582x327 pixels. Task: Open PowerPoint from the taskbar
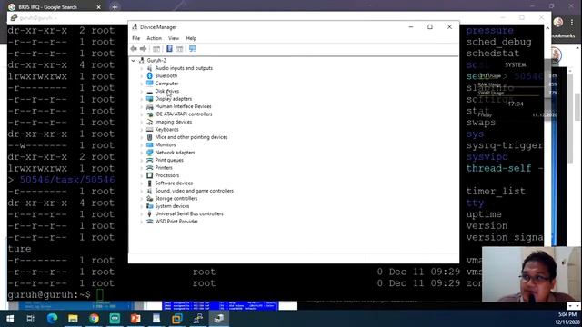pos(135,319)
